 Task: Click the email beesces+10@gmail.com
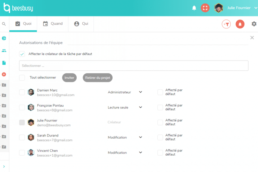[x=56, y=95]
